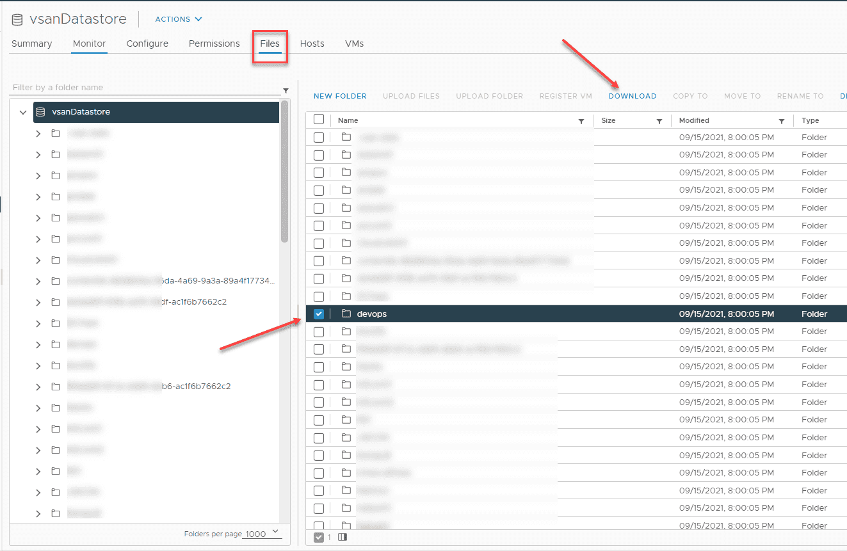The image size is (847, 551).
Task: Open the Folders per page dropdown
Action: (262, 534)
